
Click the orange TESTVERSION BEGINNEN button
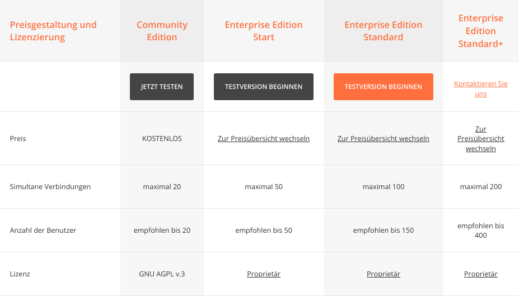pos(383,87)
